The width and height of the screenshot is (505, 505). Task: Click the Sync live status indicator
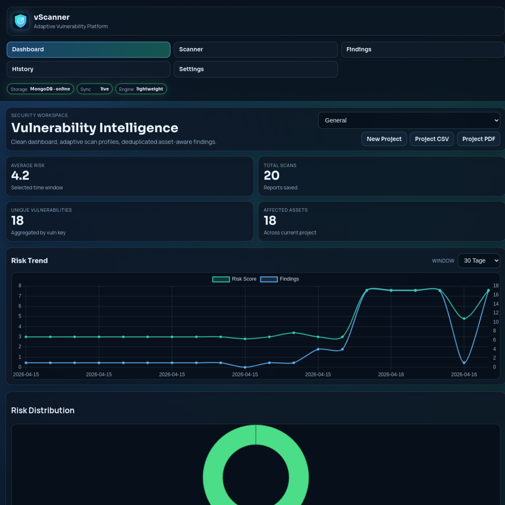pos(94,89)
